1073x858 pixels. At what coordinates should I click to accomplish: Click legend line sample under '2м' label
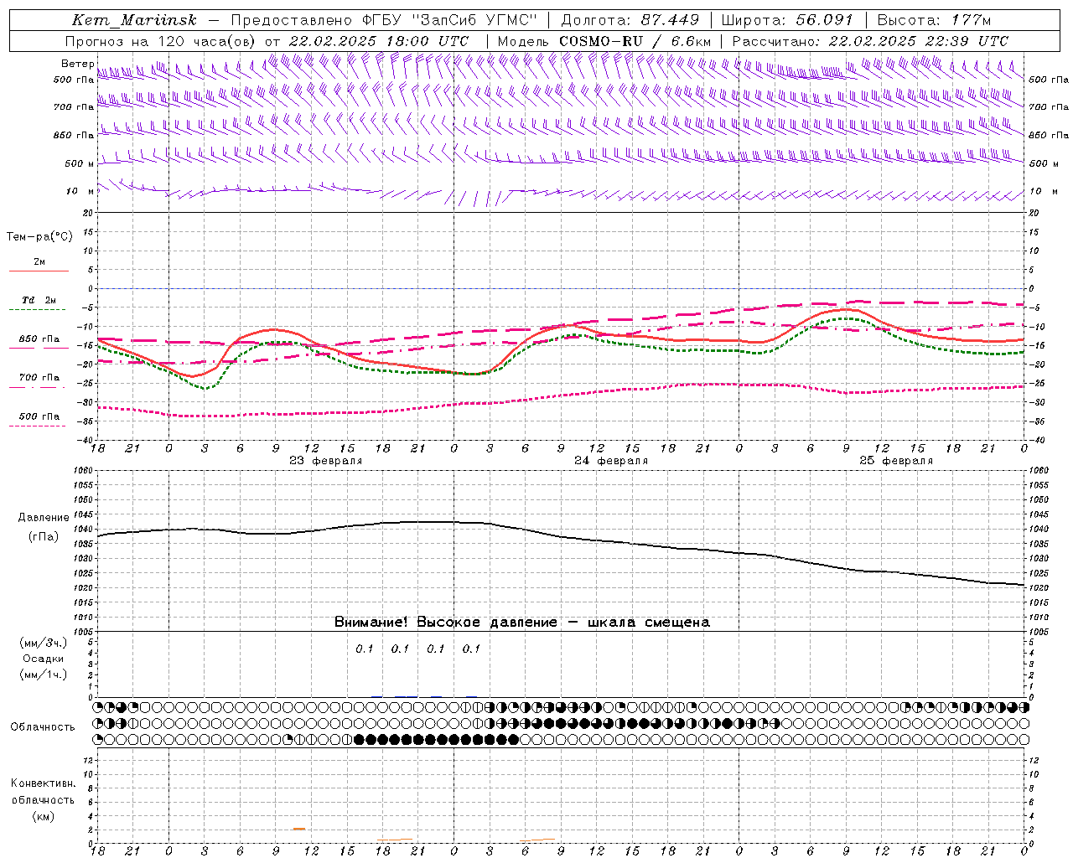pyautogui.click(x=39, y=271)
